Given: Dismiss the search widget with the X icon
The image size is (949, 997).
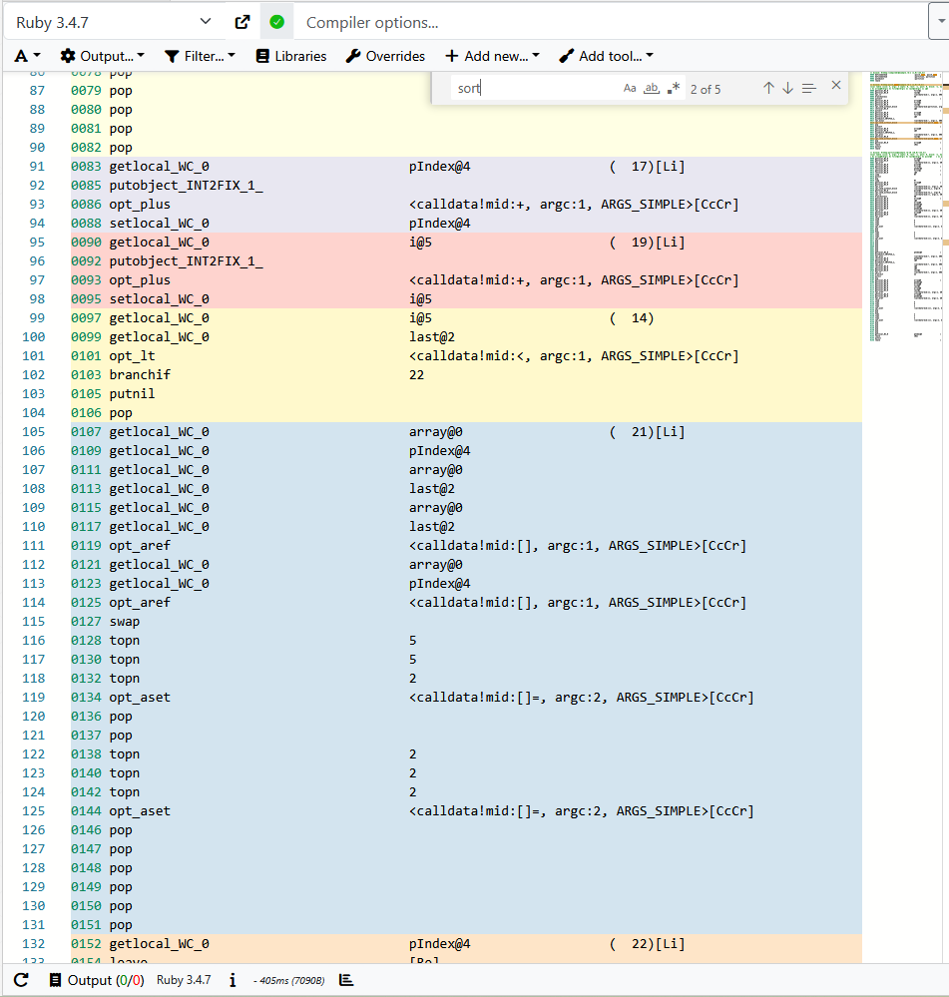Looking at the screenshot, I should click(x=835, y=88).
